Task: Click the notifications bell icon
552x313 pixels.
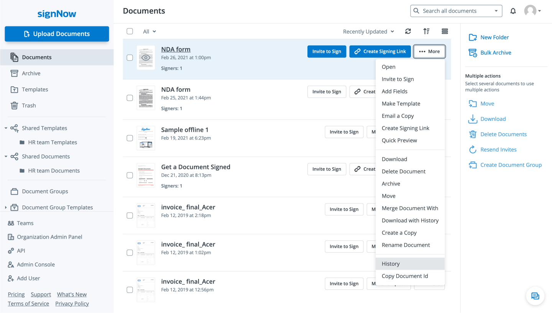Action: [x=513, y=11]
